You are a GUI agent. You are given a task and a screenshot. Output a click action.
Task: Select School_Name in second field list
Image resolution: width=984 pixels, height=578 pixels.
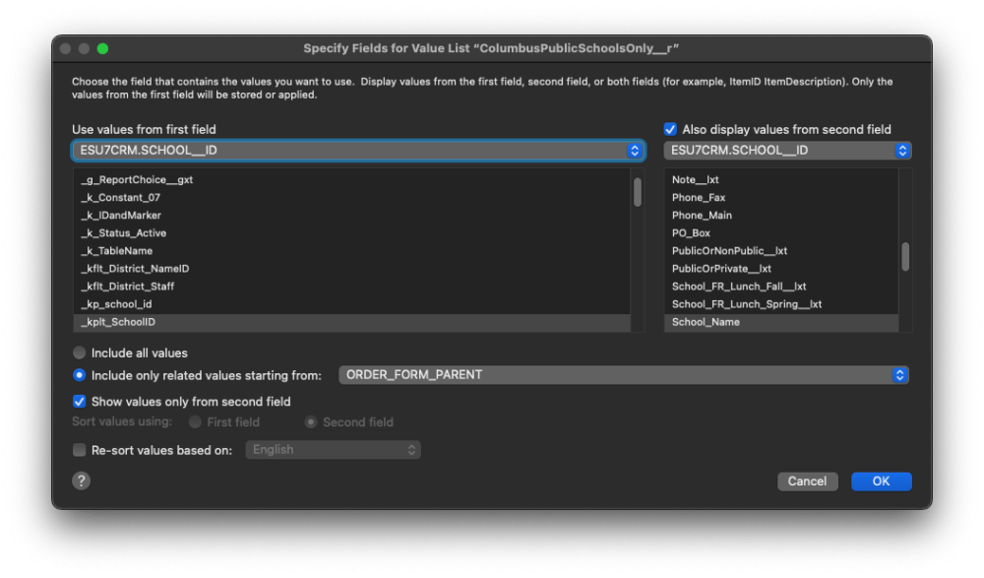point(706,322)
